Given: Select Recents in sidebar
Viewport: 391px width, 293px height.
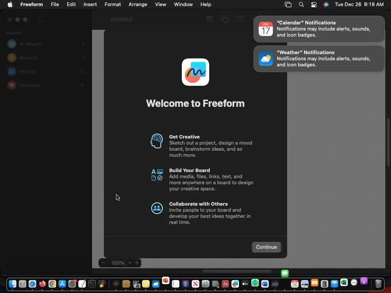Looking at the screenshot, I should tap(46, 58).
